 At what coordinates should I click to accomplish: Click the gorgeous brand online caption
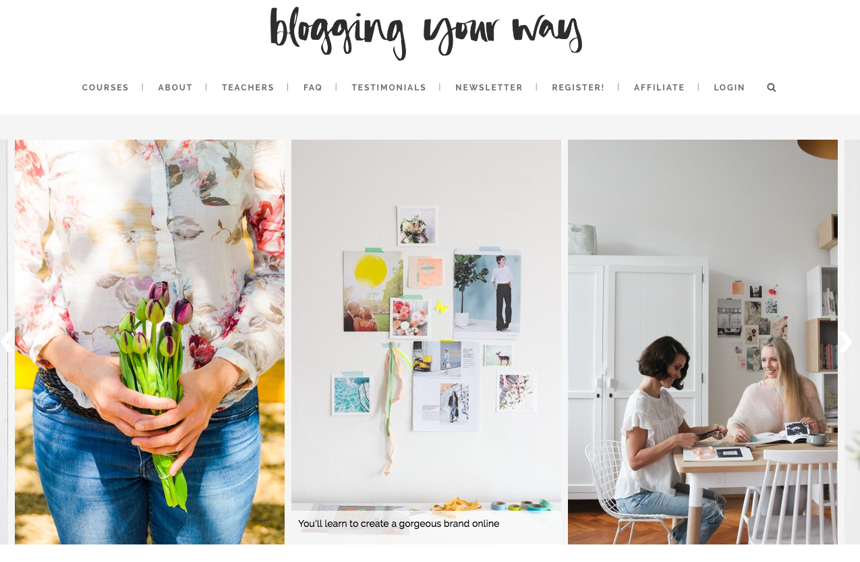(399, 524)
